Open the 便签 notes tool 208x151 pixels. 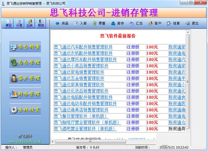(x=9, y=23)
